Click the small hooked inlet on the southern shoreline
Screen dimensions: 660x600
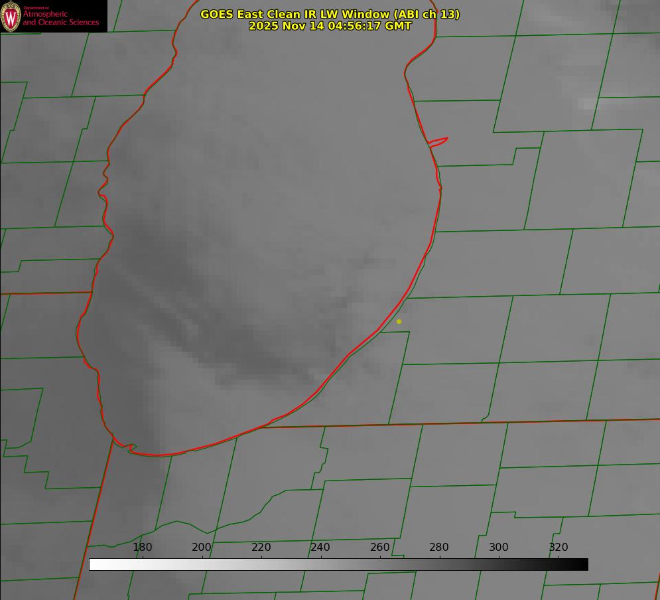coord(129,448)
